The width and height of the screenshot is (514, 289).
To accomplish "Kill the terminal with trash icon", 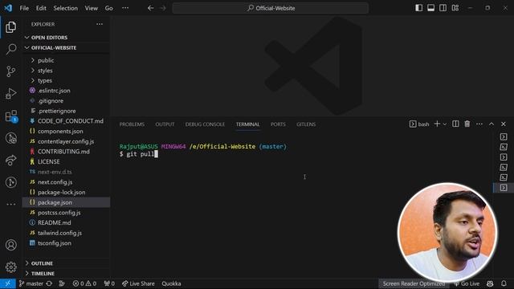I will pos(467,124).
